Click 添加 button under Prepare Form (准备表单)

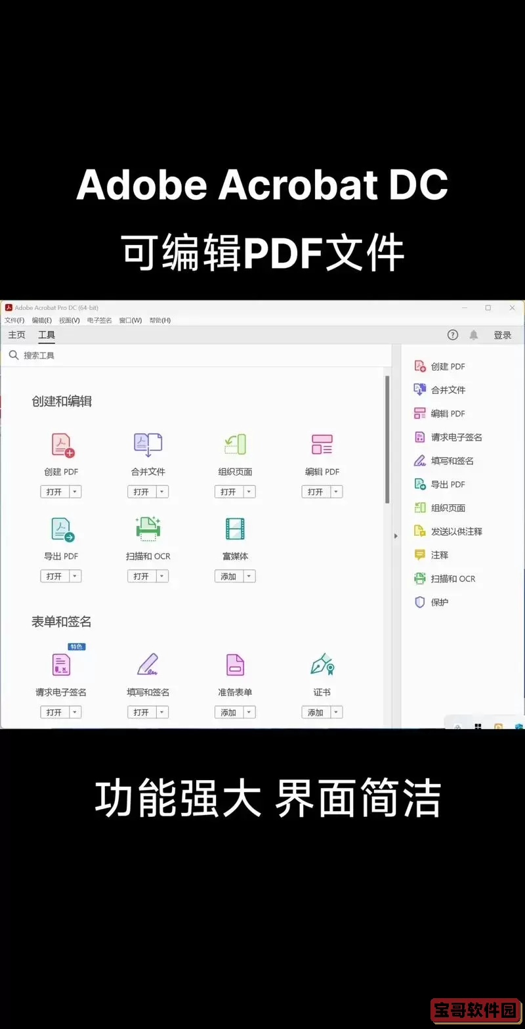[228, 712]
